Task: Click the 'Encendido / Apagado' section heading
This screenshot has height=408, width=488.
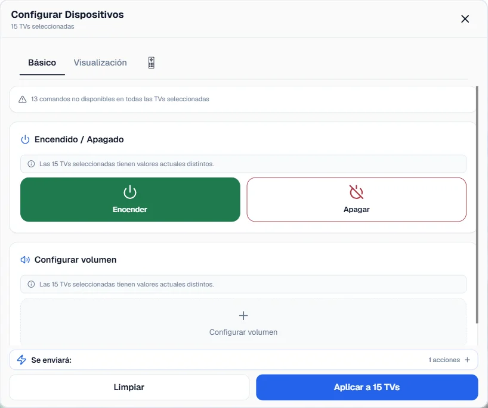Action: click(x=79, y=139)
